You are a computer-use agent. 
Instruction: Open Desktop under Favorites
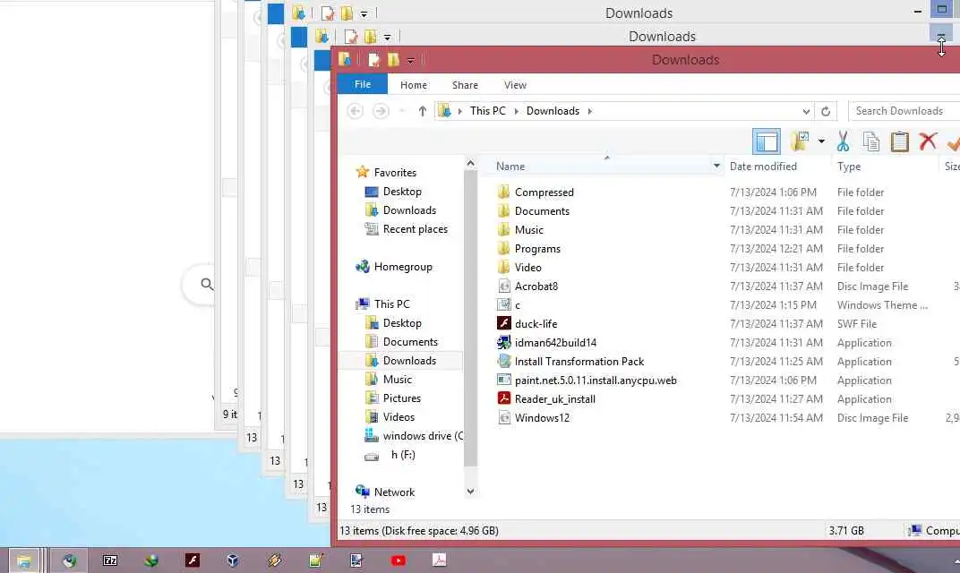point(401,192)
